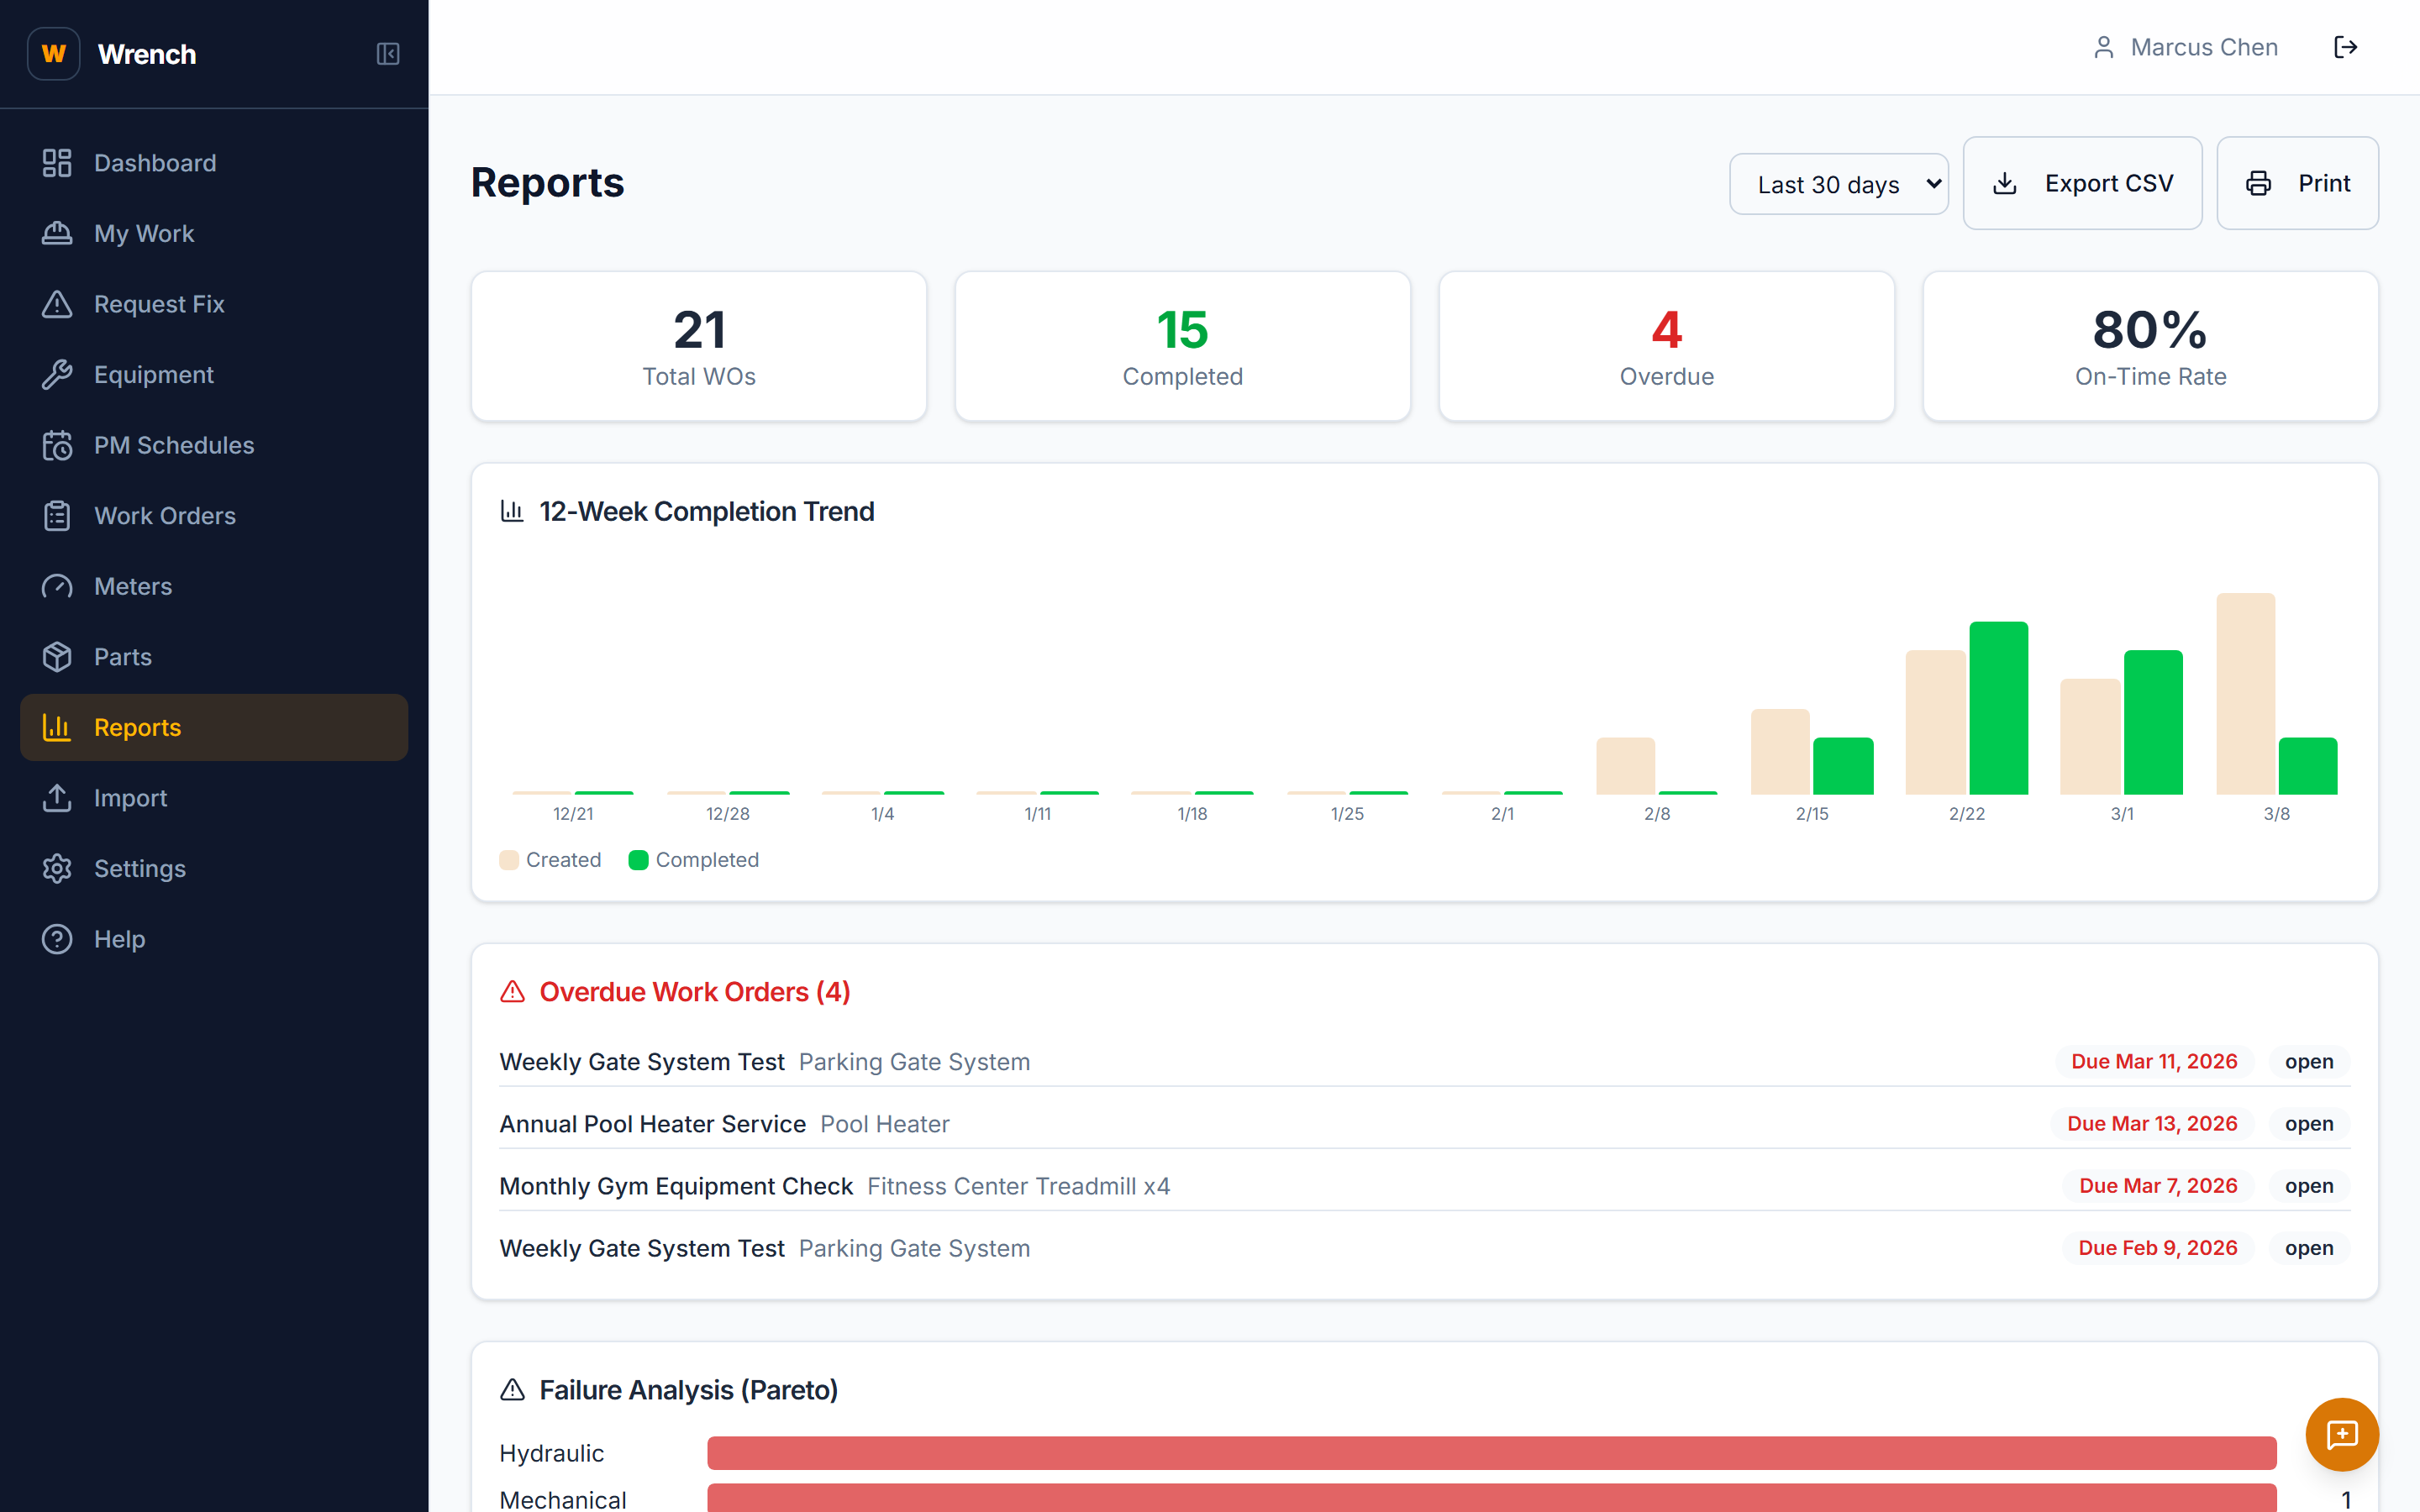Image resolution: width=2420 pixels, height=1512 pixels.
Task: Toggle the Completed legend in completion trend
Action: (694, 859)
